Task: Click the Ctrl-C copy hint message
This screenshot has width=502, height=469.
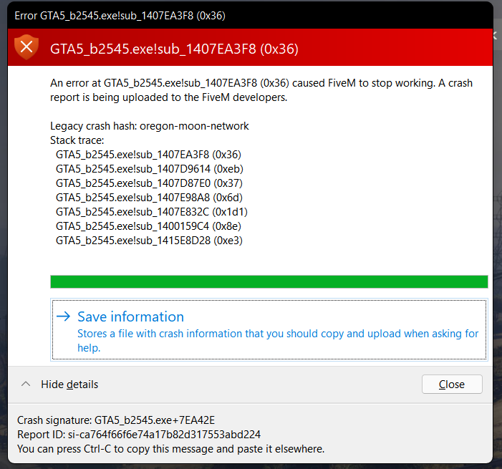Action: 170,449
